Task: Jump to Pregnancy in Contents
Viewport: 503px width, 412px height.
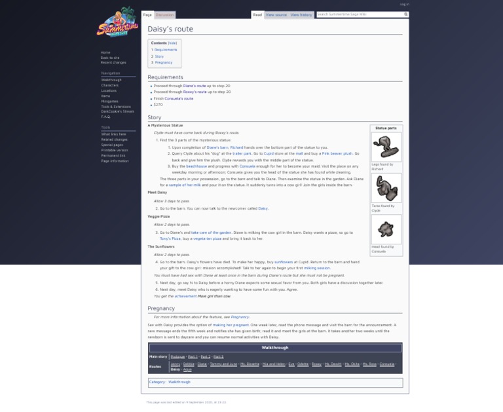Action: (164, 63)
